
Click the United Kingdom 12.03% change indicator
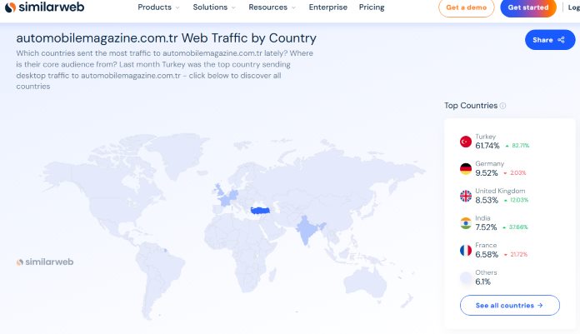click(x=516, y=201)
